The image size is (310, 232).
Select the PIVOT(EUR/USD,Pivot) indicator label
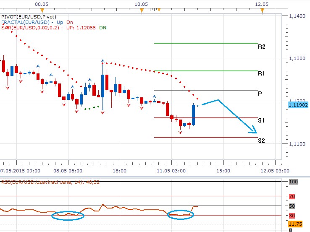[x=29, y=16]
